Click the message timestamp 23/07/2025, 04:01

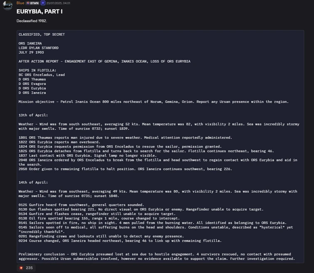58,3
